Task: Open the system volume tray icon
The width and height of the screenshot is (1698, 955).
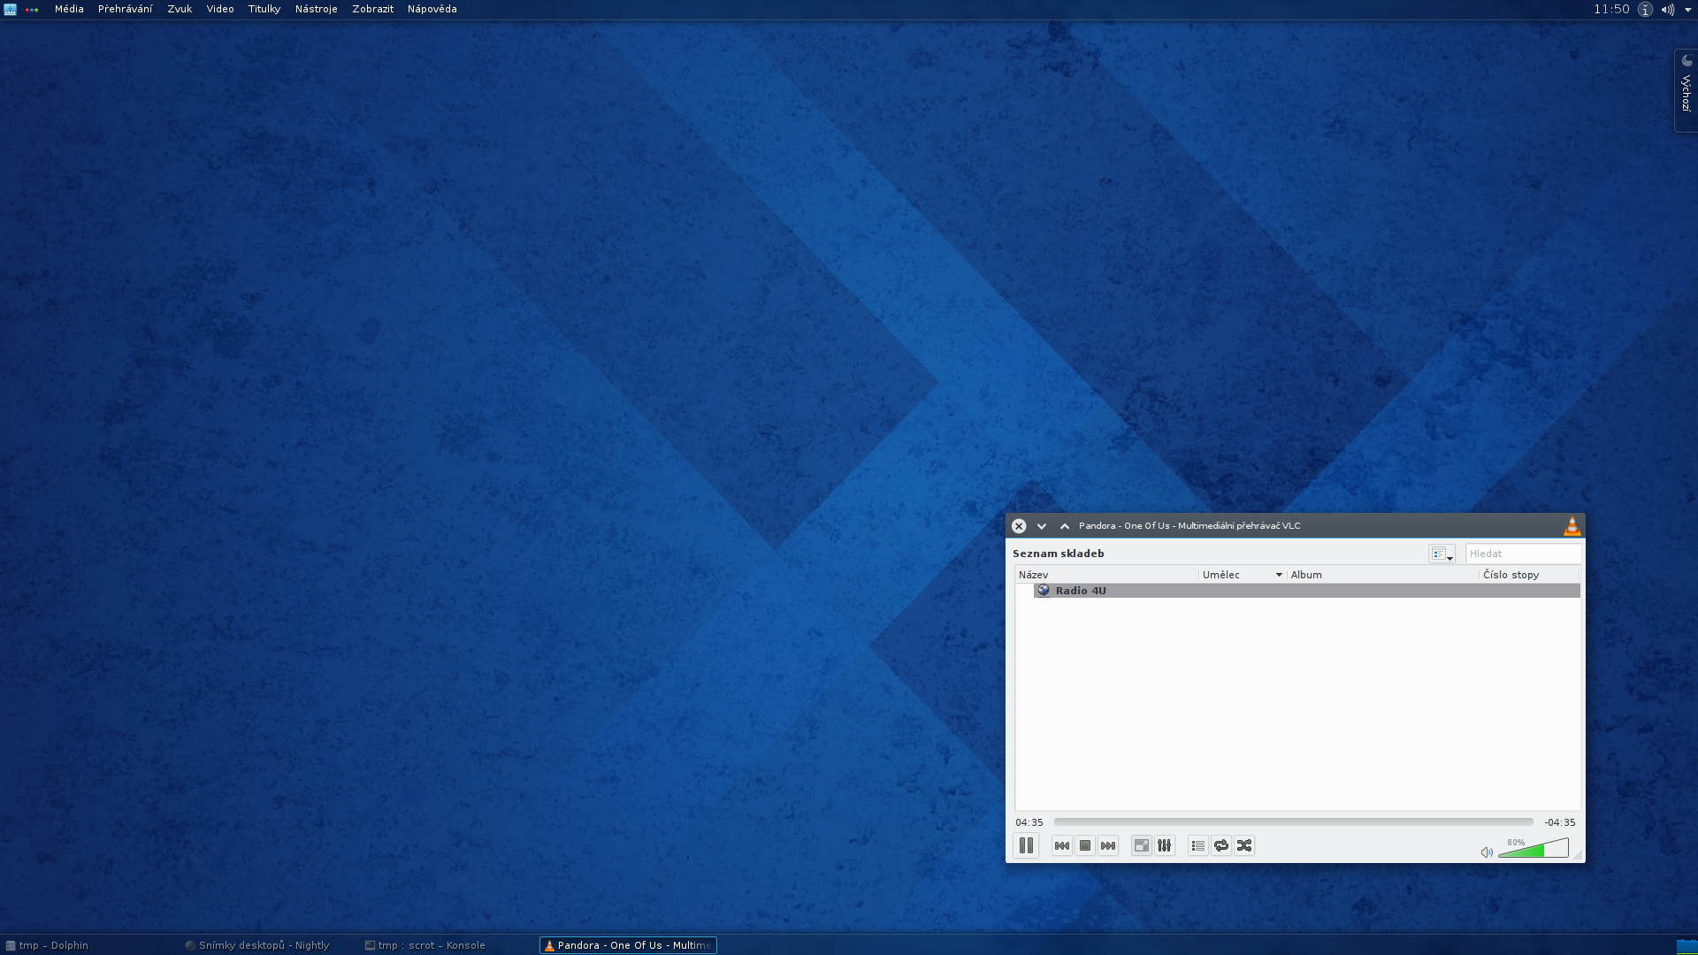Action: coord(1667,10)
